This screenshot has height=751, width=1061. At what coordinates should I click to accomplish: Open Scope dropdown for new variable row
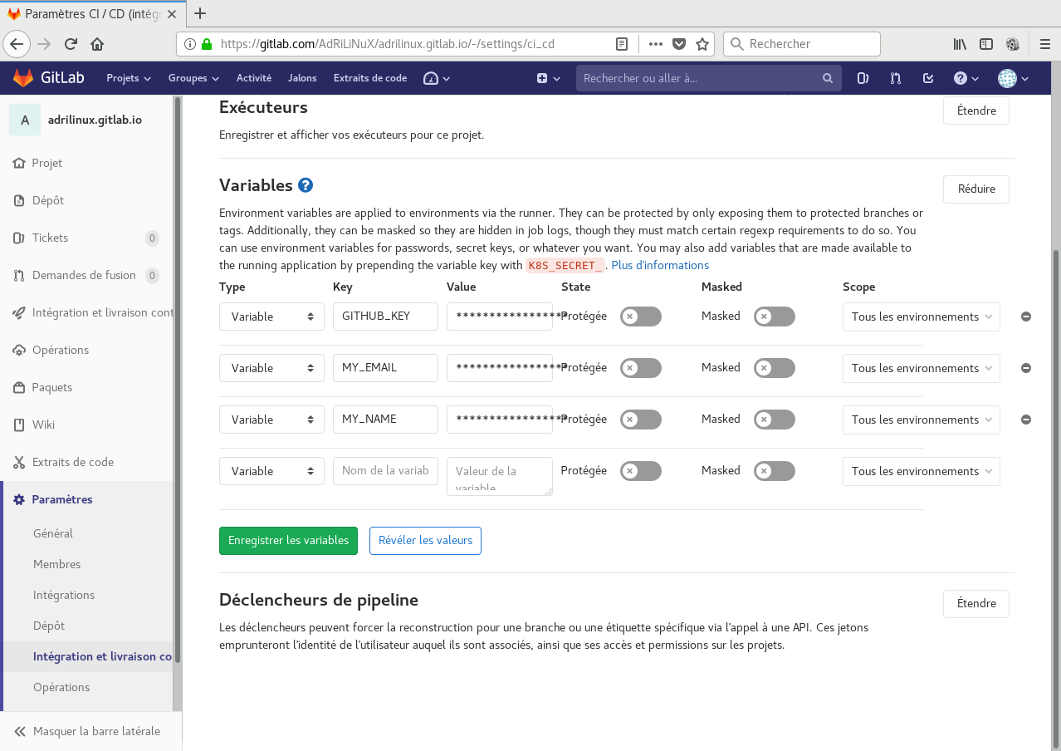(x=922, y=471)
